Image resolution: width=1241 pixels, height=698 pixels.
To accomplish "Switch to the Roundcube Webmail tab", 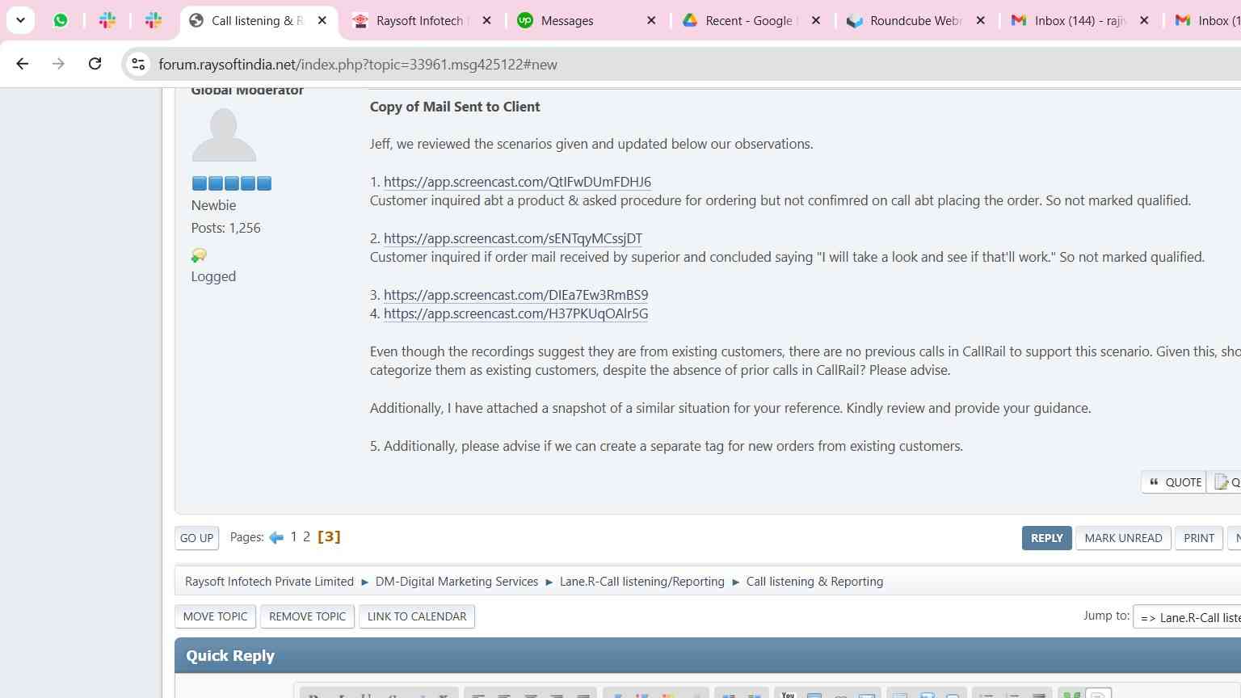I will click(915, 21).
